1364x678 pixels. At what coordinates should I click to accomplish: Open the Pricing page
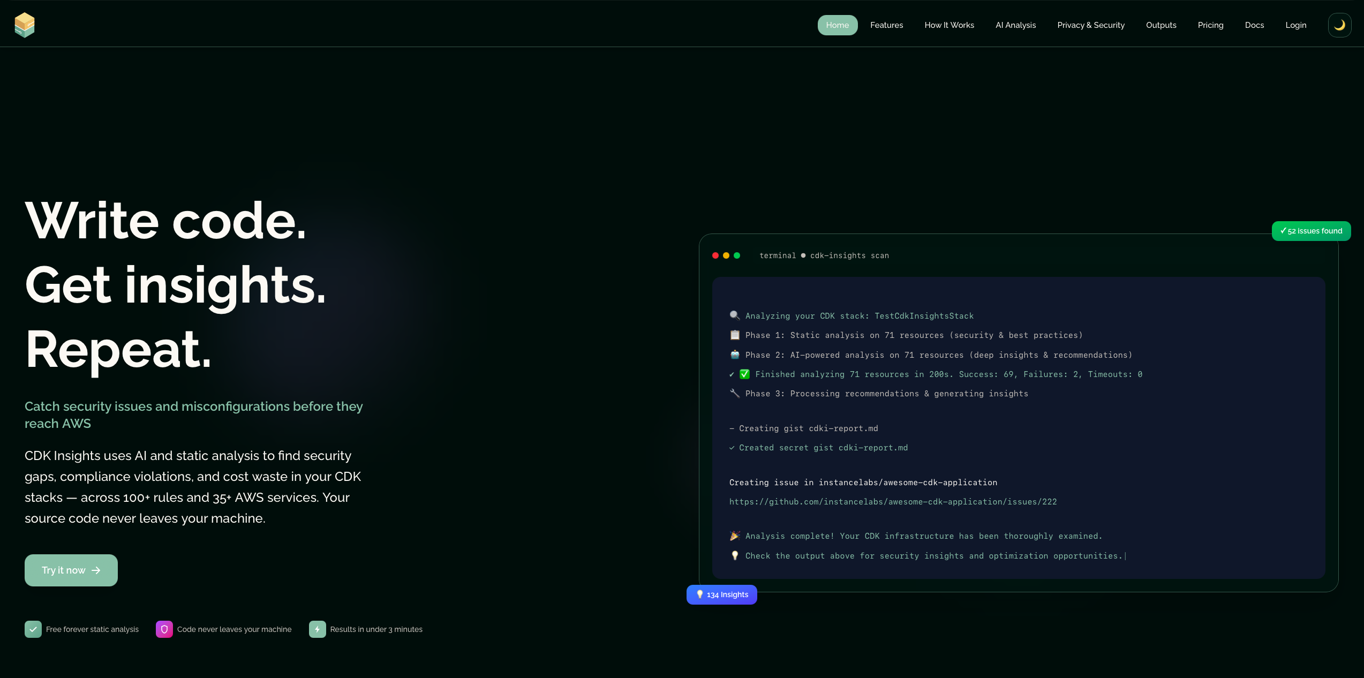[1210, 25]
